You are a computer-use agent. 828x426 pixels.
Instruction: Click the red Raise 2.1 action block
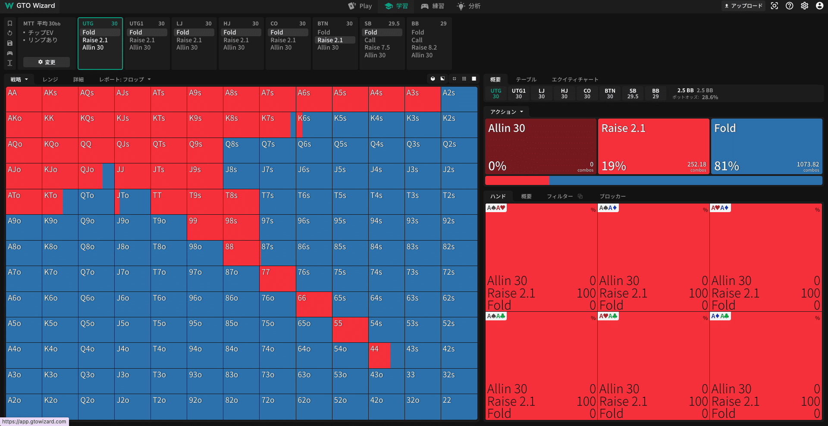pyautogui.click(x=653, y=147)
